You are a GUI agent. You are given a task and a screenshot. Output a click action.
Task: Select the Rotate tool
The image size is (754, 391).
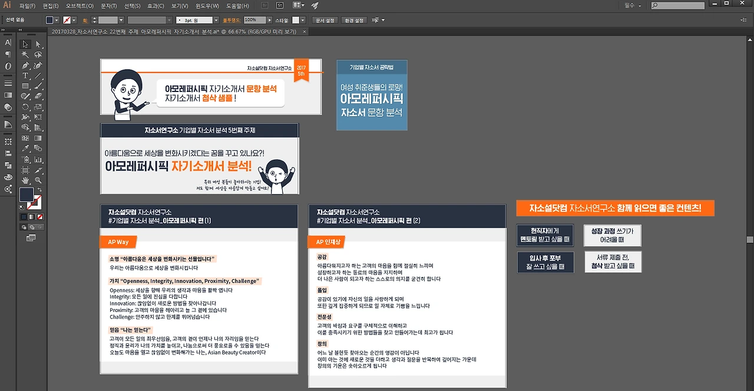point(25,107)
